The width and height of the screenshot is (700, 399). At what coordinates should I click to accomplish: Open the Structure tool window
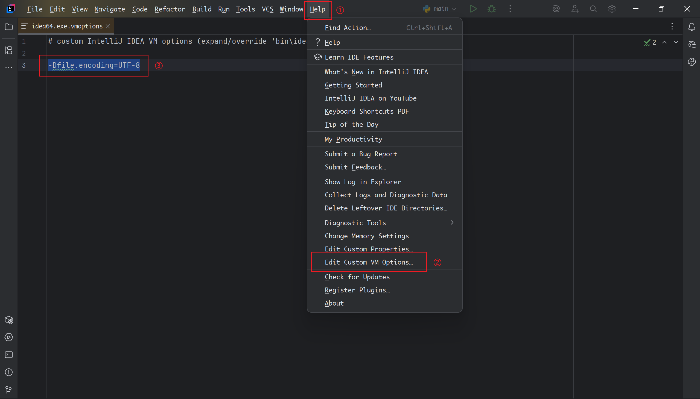click(x=9, y=50)
